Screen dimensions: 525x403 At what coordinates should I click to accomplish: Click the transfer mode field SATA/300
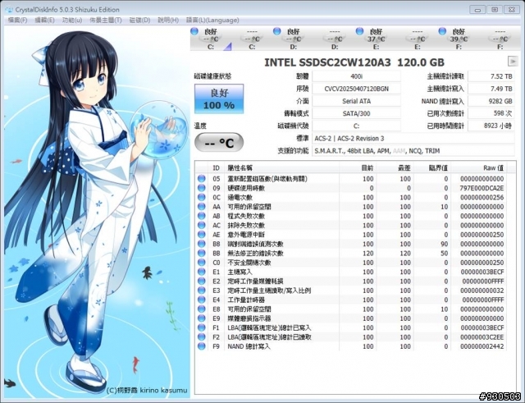pos(356,113)
